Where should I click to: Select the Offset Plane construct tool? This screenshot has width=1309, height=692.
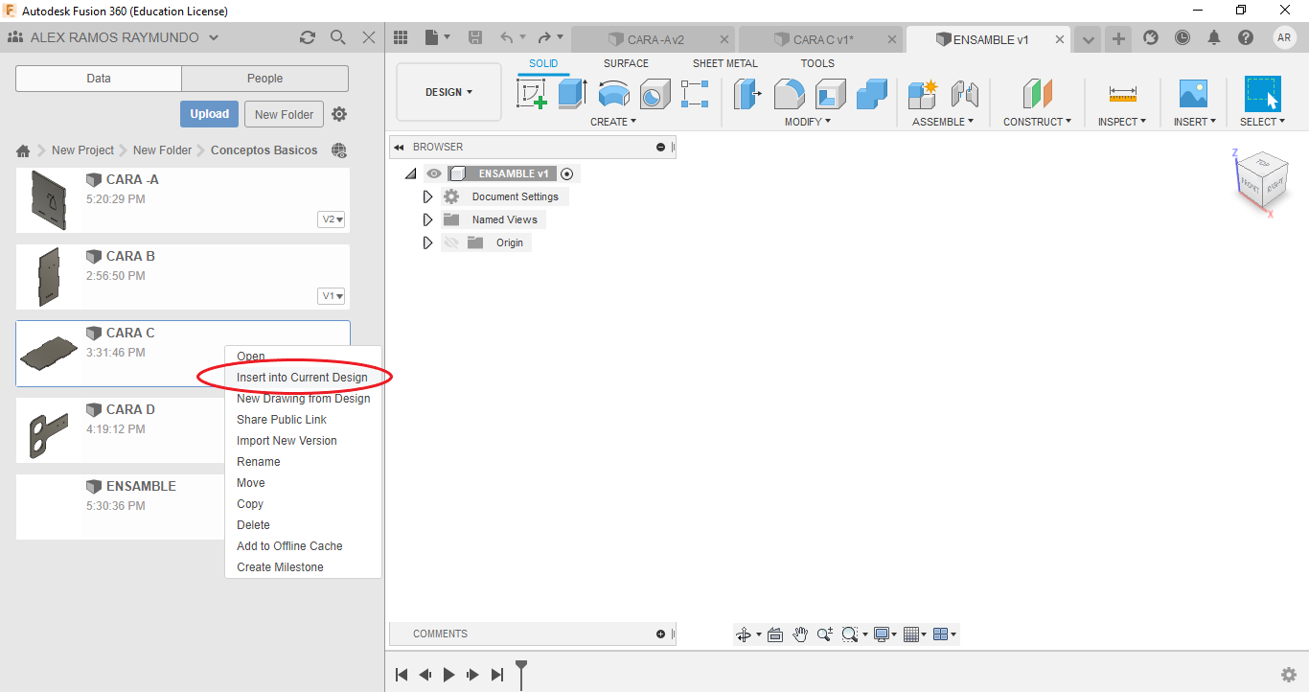click(1037, 94)
